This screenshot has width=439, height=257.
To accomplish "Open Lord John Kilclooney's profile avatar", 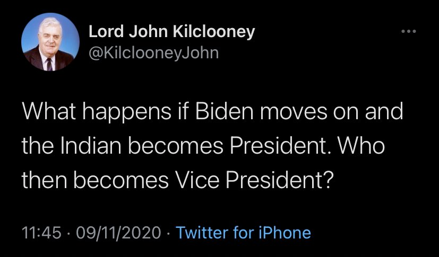I will [x=50, y=42].
